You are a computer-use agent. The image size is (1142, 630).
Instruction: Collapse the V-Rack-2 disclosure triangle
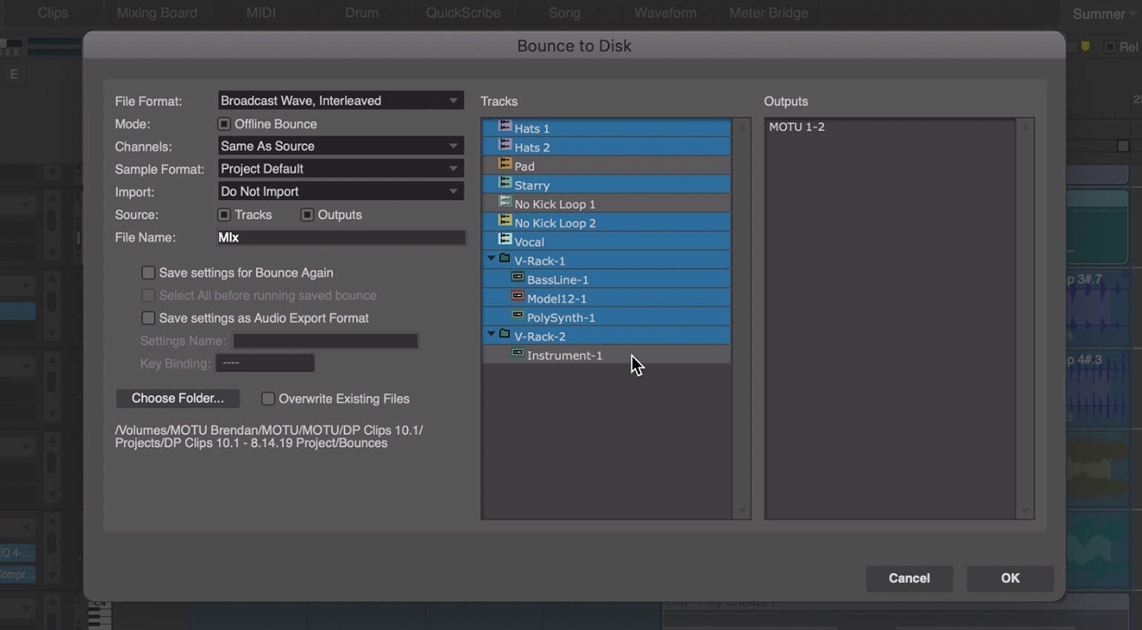[491, 335]
